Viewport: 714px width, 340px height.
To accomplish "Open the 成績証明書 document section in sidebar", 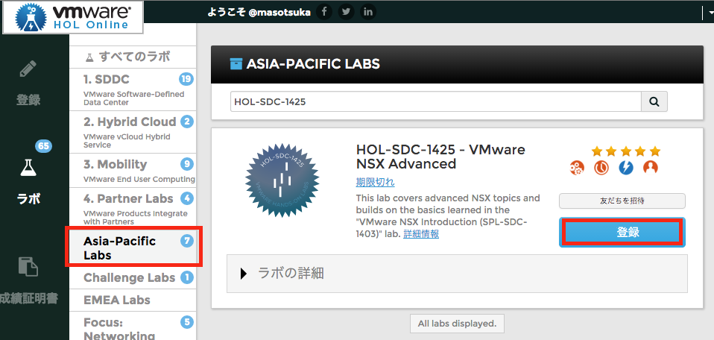I will [28, 280].
